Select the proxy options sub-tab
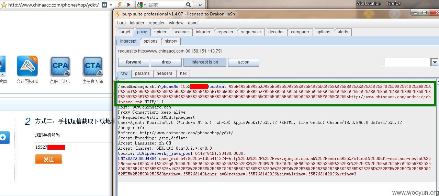The width and height of the screenshot is (439, 196). click(150, 41)
